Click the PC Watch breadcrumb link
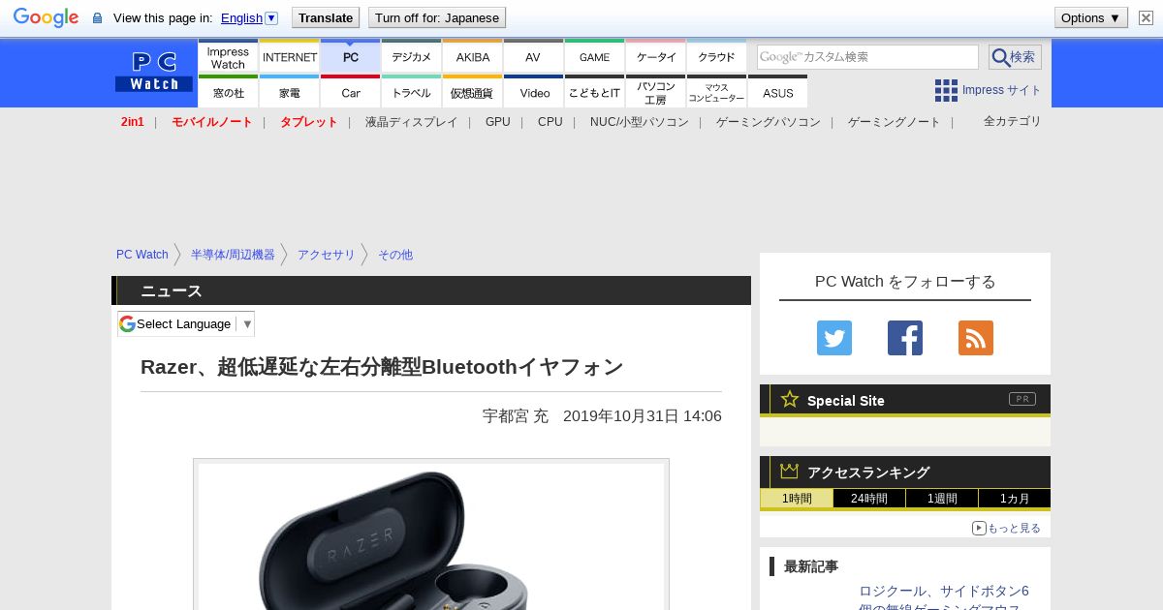Screen dimensions: 1163x610 [x=141, y=255]
